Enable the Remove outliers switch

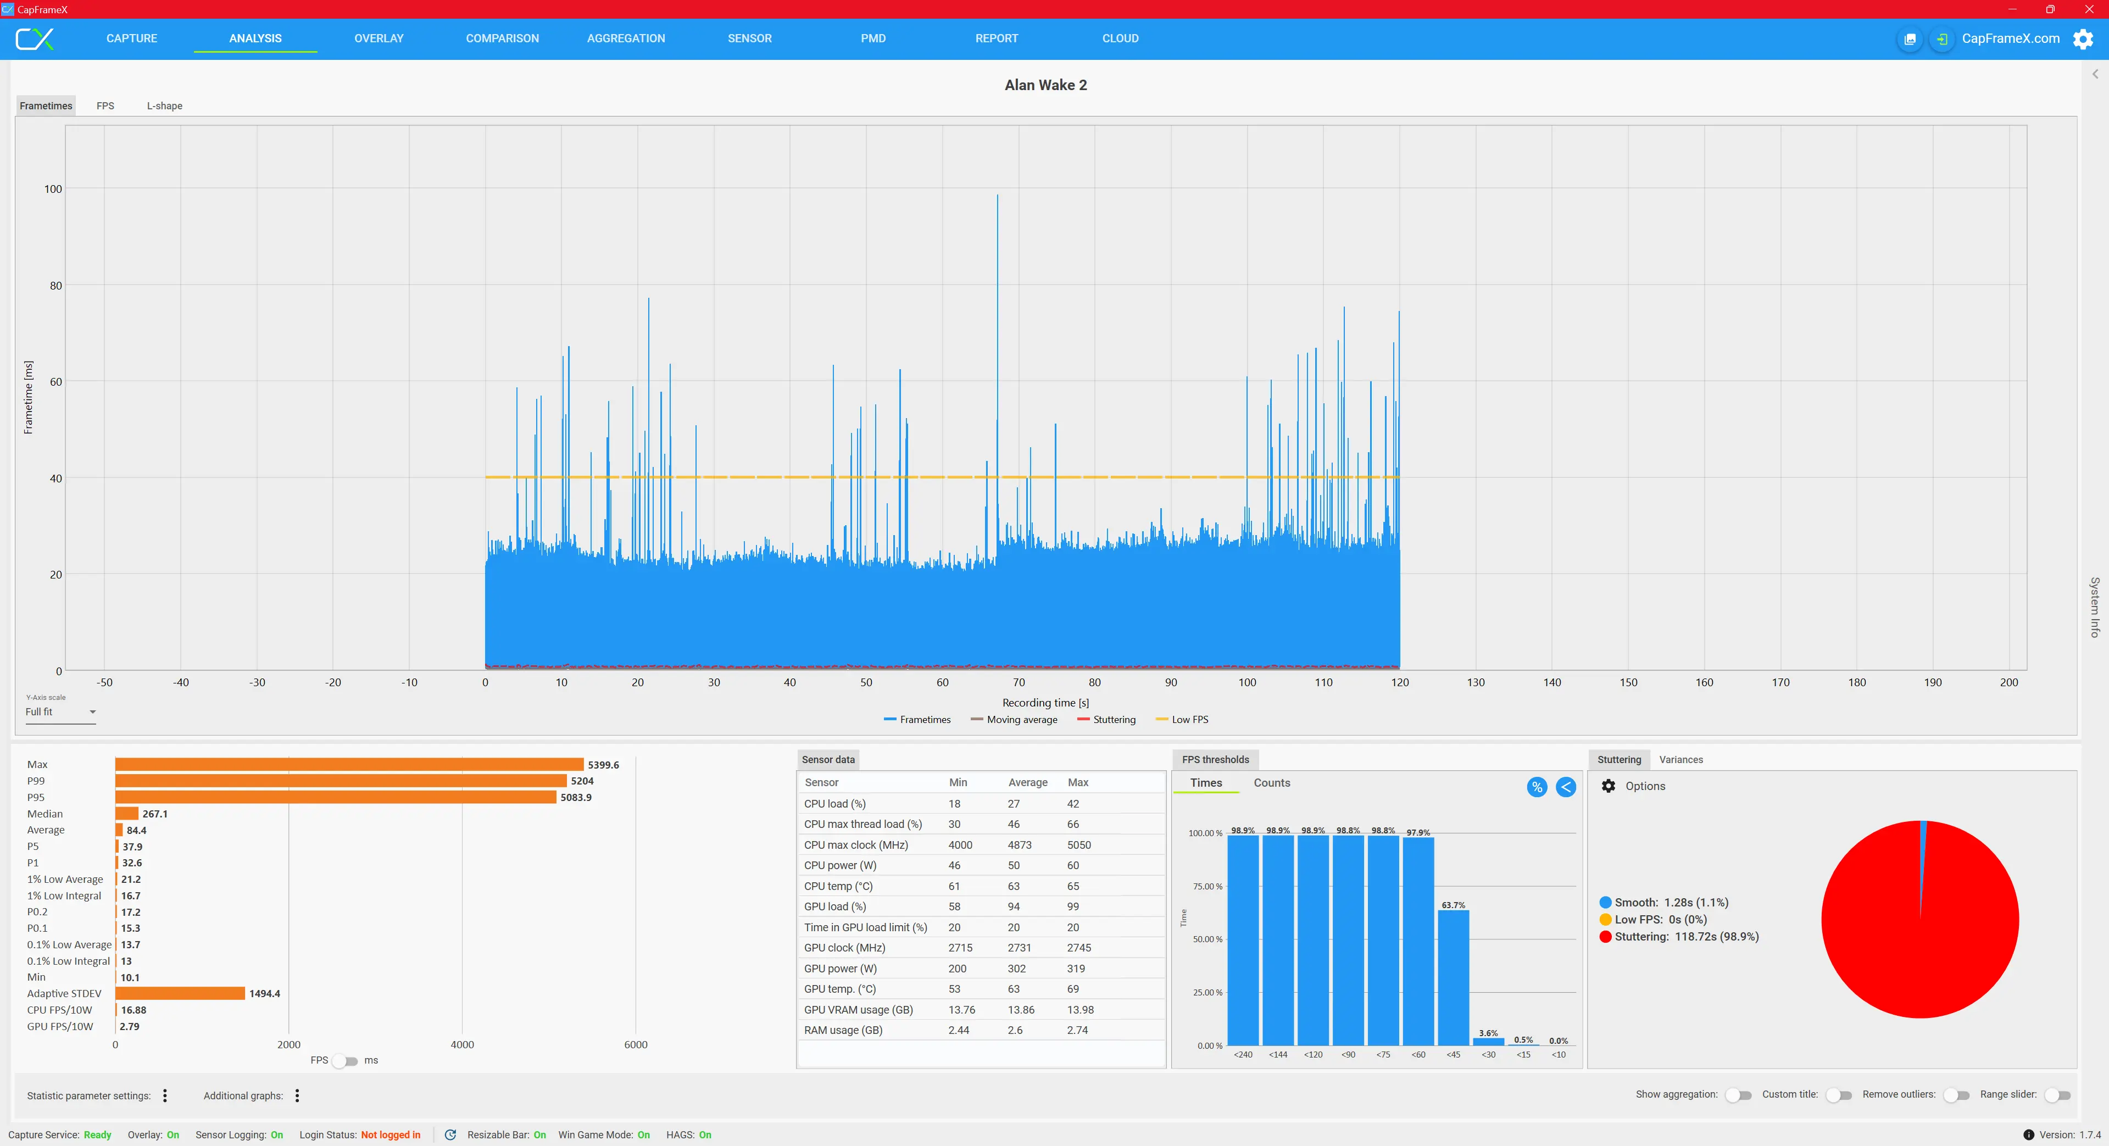point(1957,1095)
